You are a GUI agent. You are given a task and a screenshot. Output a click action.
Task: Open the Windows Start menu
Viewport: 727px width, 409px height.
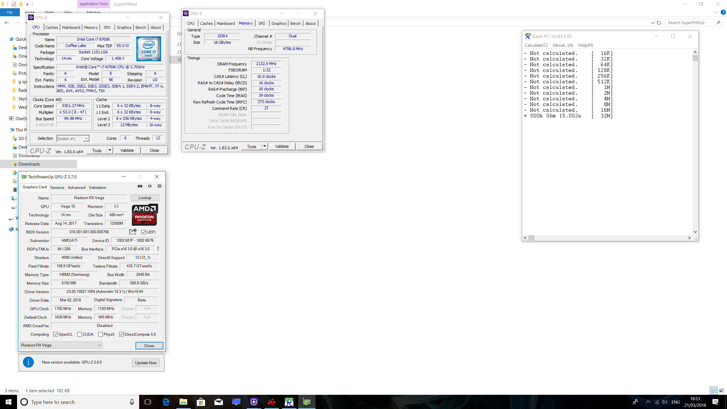[x=9, y=402]
